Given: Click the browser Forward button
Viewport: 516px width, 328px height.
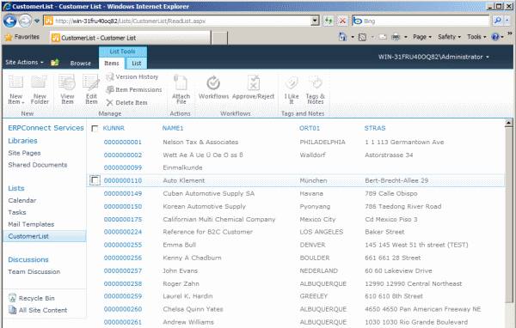Looking at the screenshot, I should click(x=25, y=21).
